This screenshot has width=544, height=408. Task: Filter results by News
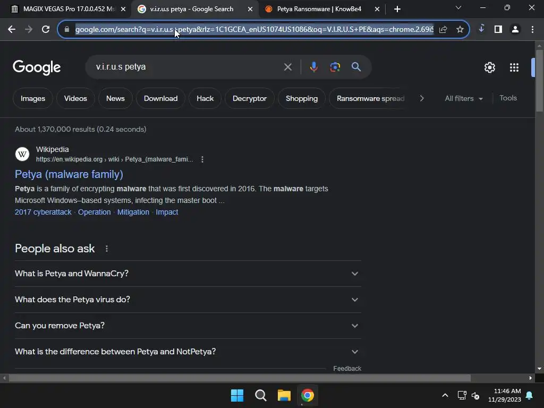(x=115, y=98)
